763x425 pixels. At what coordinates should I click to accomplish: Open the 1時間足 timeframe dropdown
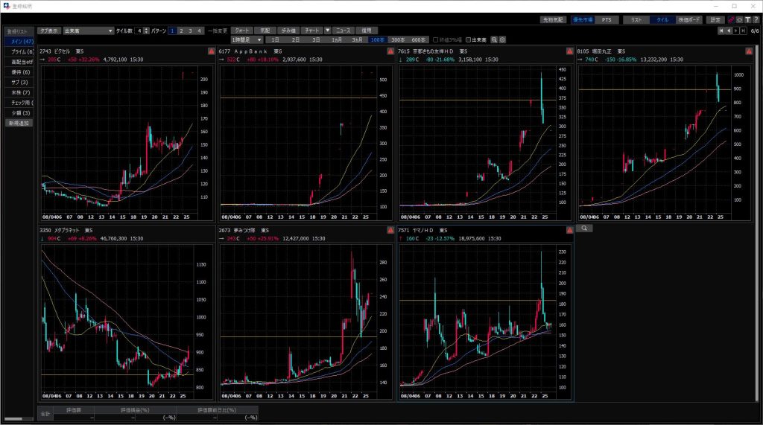(247, 39)
